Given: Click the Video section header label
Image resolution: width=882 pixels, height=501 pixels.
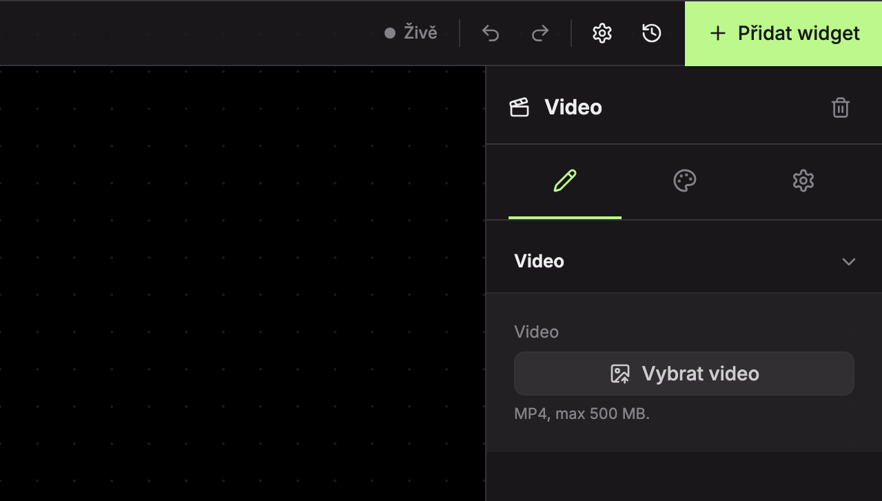Looking at the screenshot, I should pyautogui.click(x=539, y=261).
